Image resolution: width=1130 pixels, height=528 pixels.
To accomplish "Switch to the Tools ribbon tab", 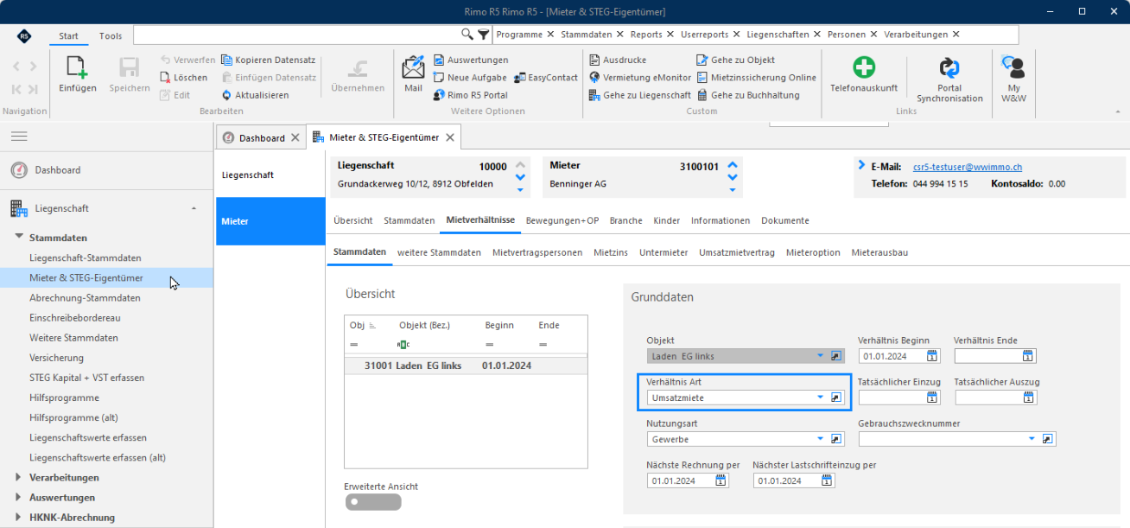I will coord(111,36).
